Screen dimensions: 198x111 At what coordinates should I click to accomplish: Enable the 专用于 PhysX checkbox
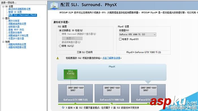120,39
